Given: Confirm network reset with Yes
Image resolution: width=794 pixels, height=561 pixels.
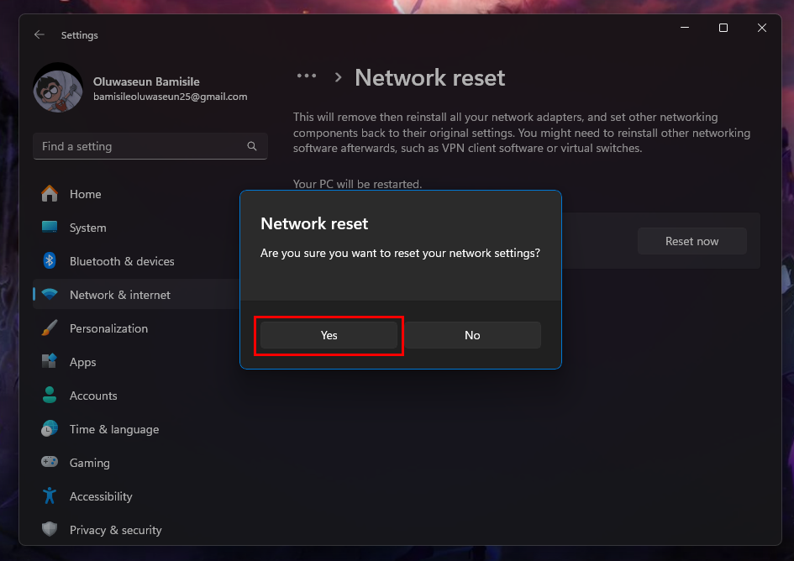Looking at the screenshot, I should pyautogui.click(x=329, y=335).
